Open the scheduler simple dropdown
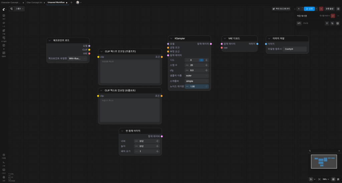The image size is (342, 183). [197, 81]
